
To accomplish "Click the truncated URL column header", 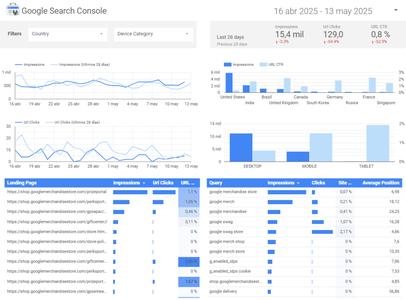I will coord(188,183).
